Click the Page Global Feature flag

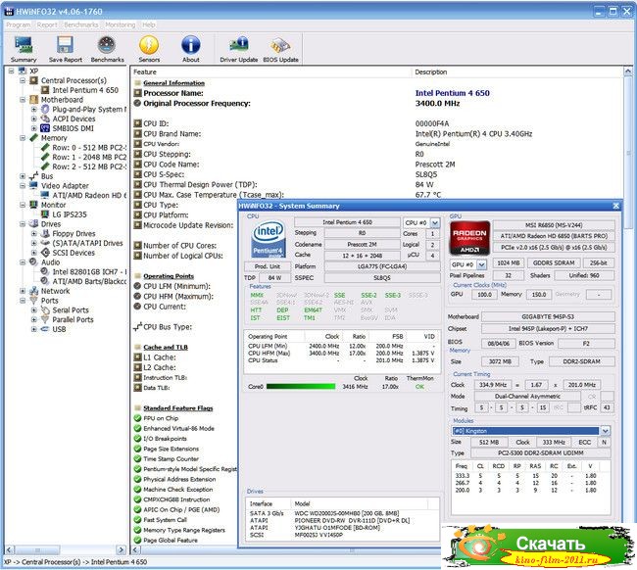click(171, 540)
